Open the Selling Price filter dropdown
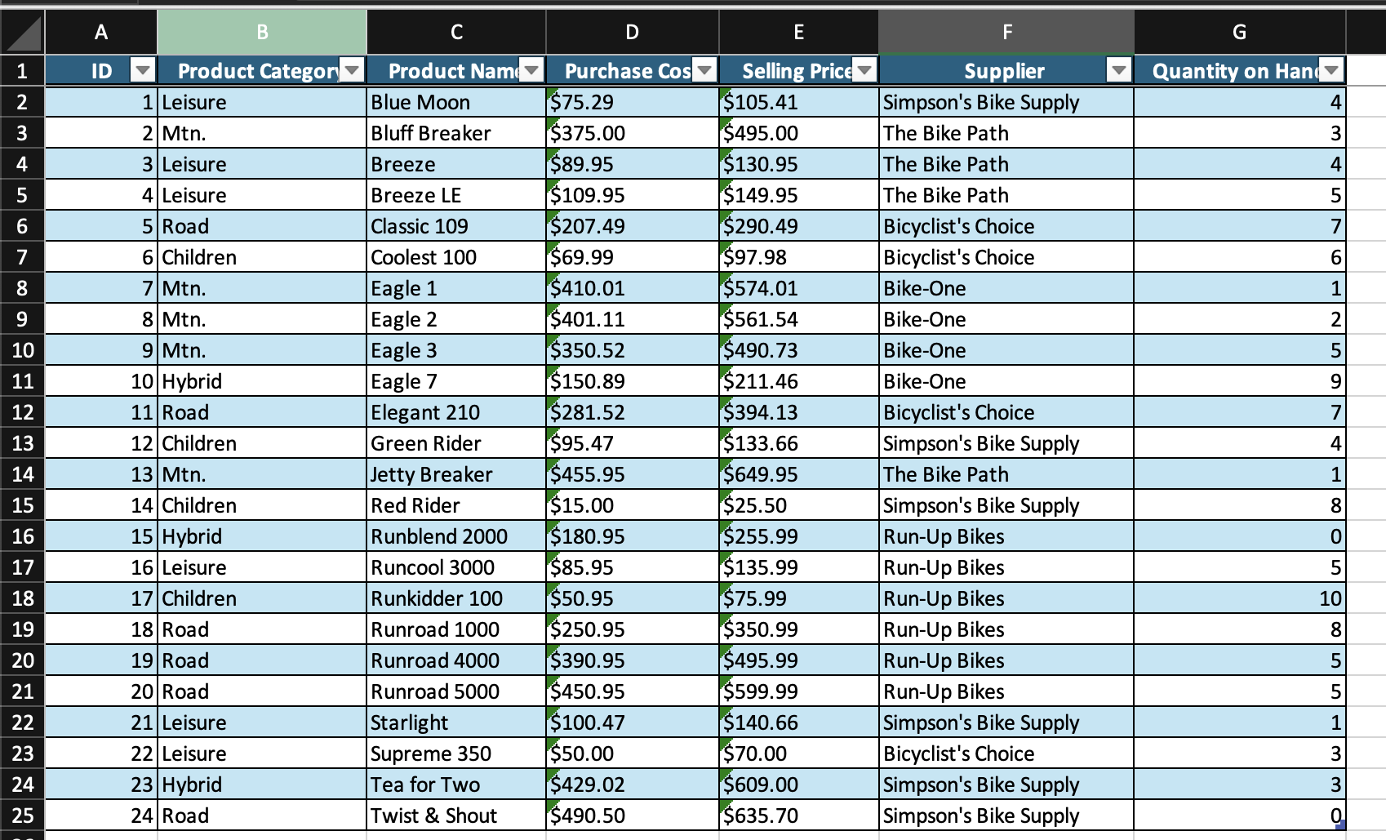1386x840 pixels. click(863, 71)
